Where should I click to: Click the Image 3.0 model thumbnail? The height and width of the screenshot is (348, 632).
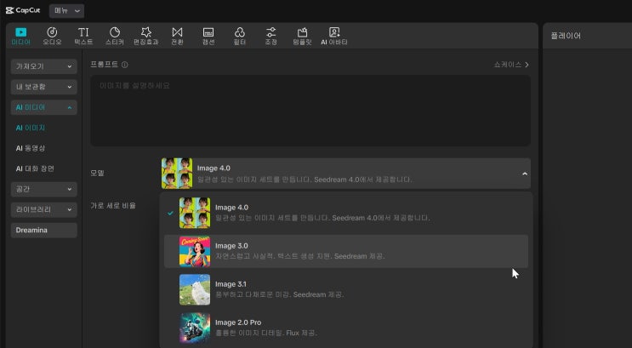195,251
